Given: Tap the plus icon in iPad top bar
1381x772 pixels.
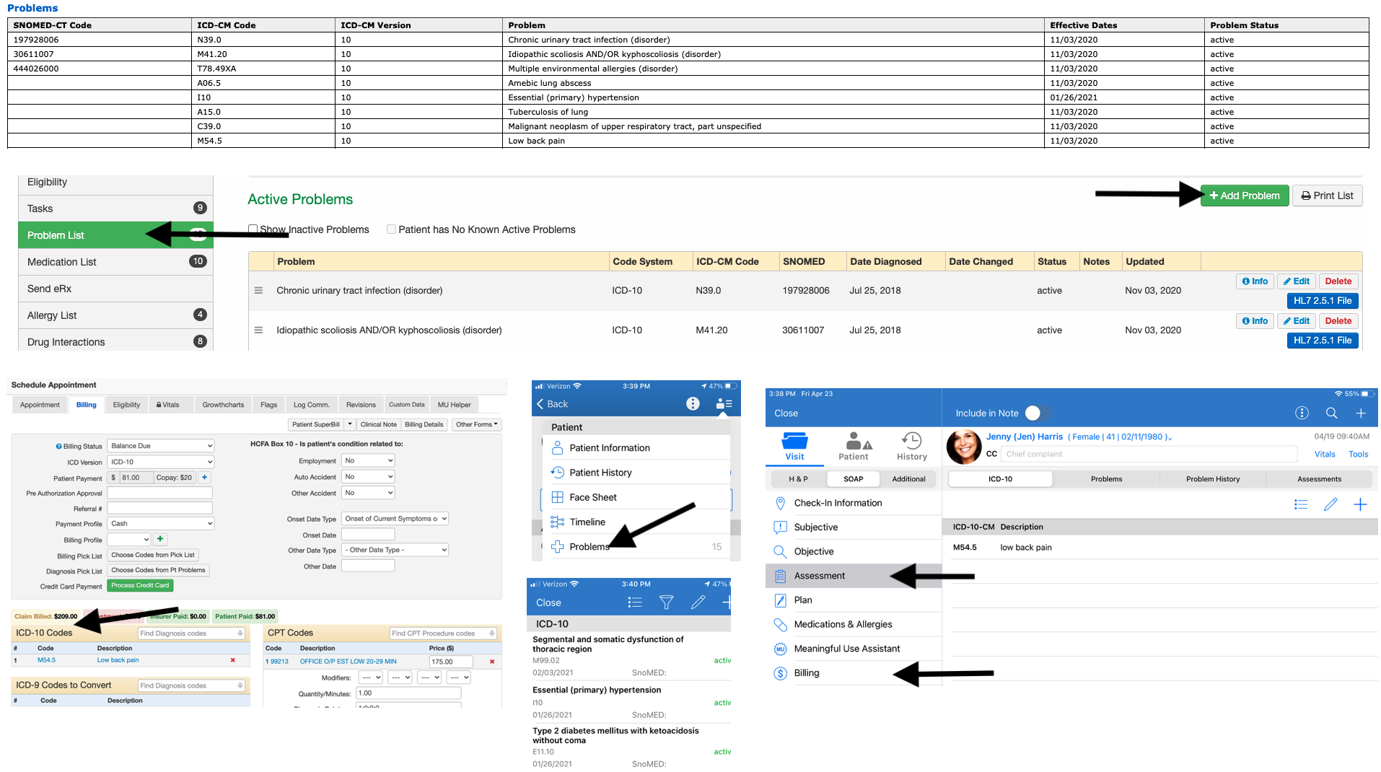Looking at the screenshot, I should coord(1361,413).
